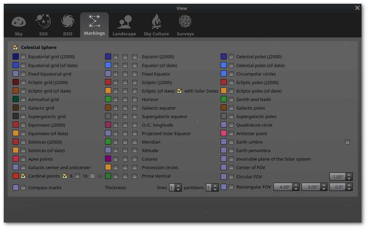Open the SSO tab
The width and height of the screenshot is (368, 229).
[x=43, y=25]
